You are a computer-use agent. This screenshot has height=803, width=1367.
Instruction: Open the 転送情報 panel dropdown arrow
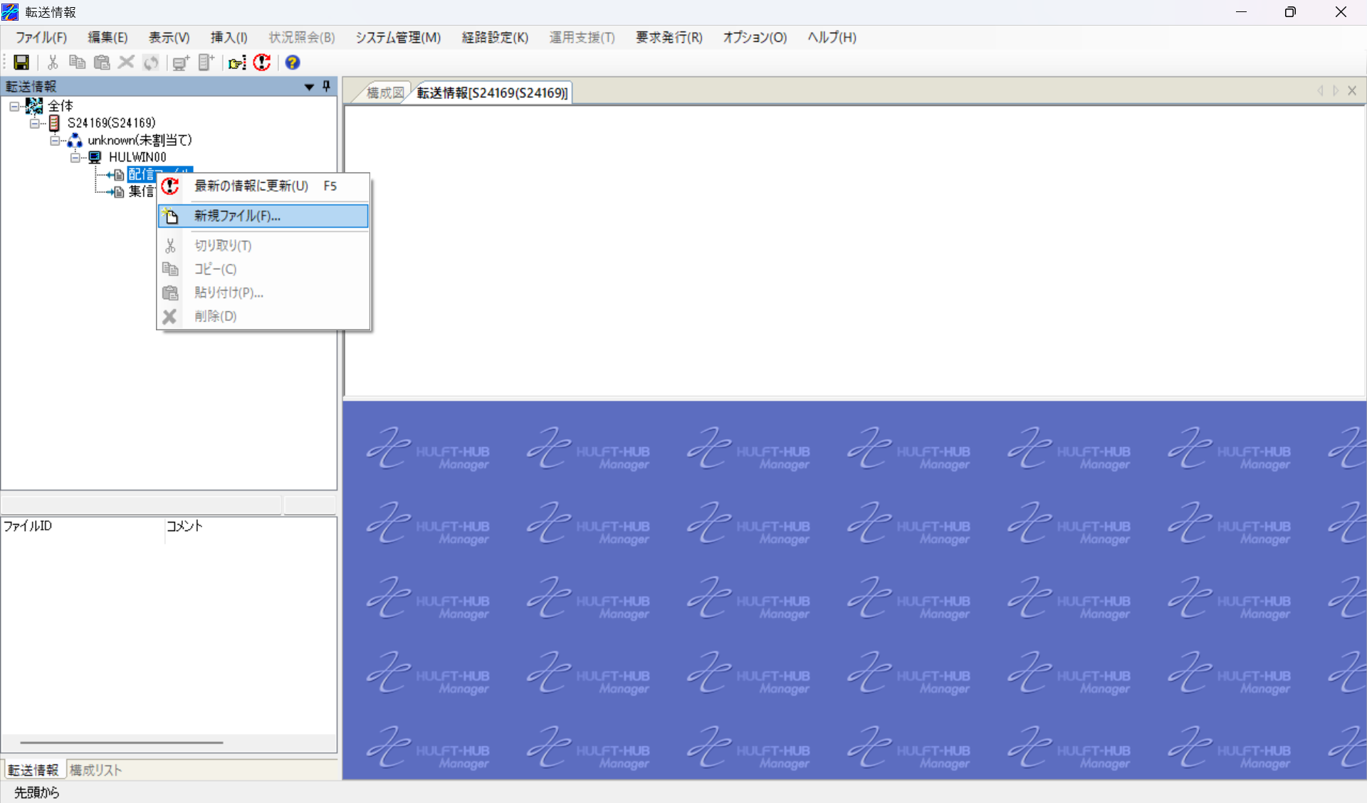309,87
